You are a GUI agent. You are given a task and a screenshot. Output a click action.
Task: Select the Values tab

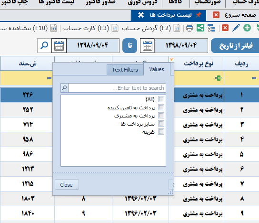[x=157, y=69]
